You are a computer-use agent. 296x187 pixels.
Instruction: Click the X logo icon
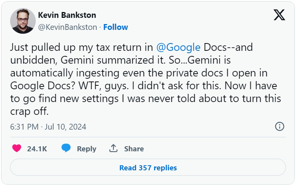279,15
